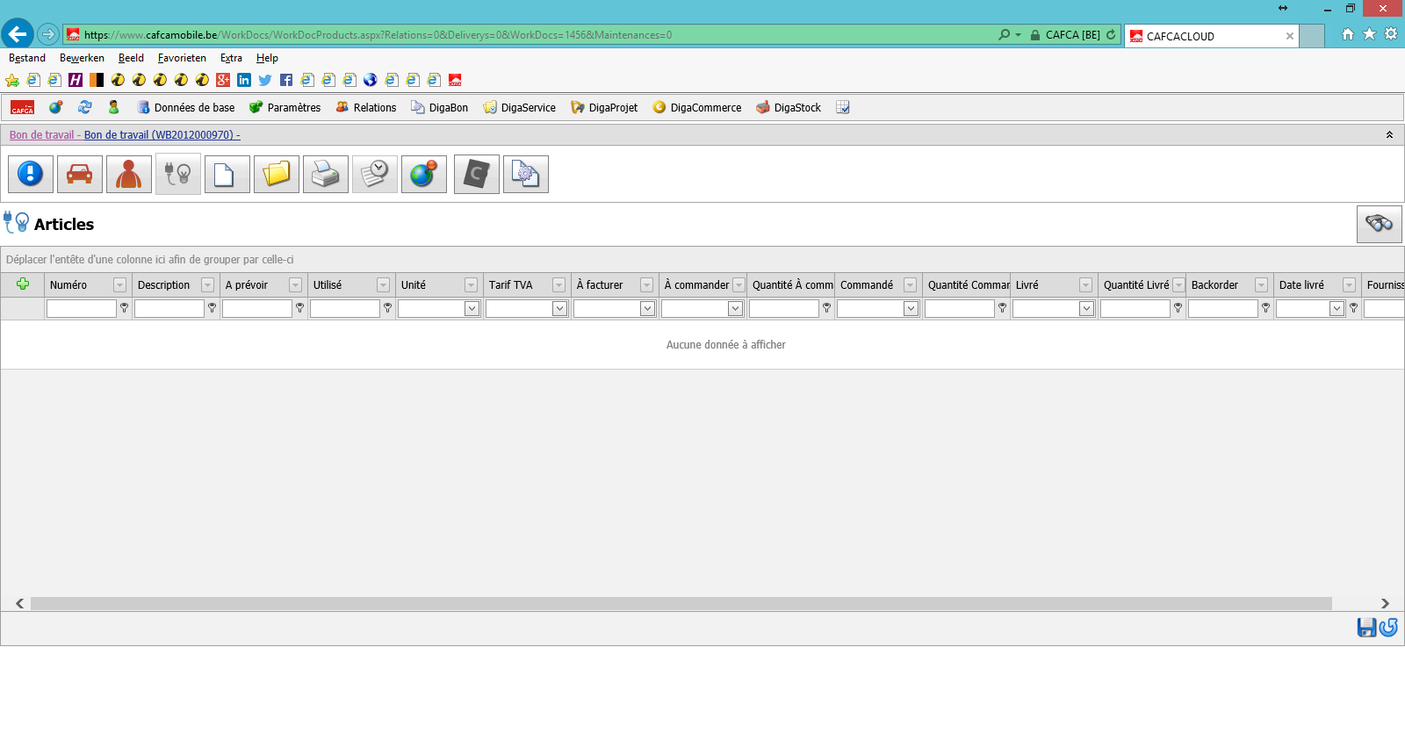Image resolution: width=1405 pixels, height=755 pixels.
Task: Expand the Livré filter combo box
Action: click(1086, 308)
